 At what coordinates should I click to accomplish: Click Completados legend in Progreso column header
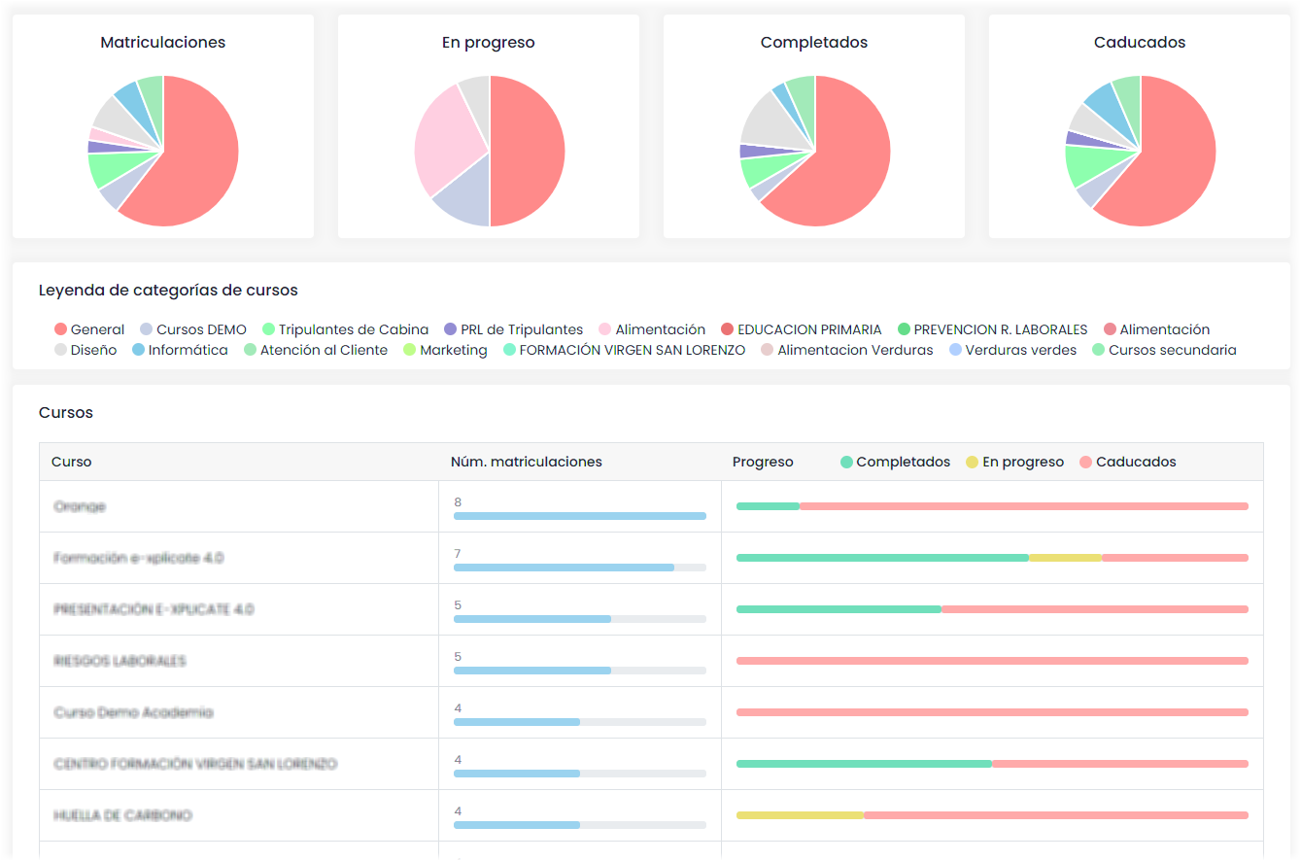pyautogui.click(x=895, y=462)
